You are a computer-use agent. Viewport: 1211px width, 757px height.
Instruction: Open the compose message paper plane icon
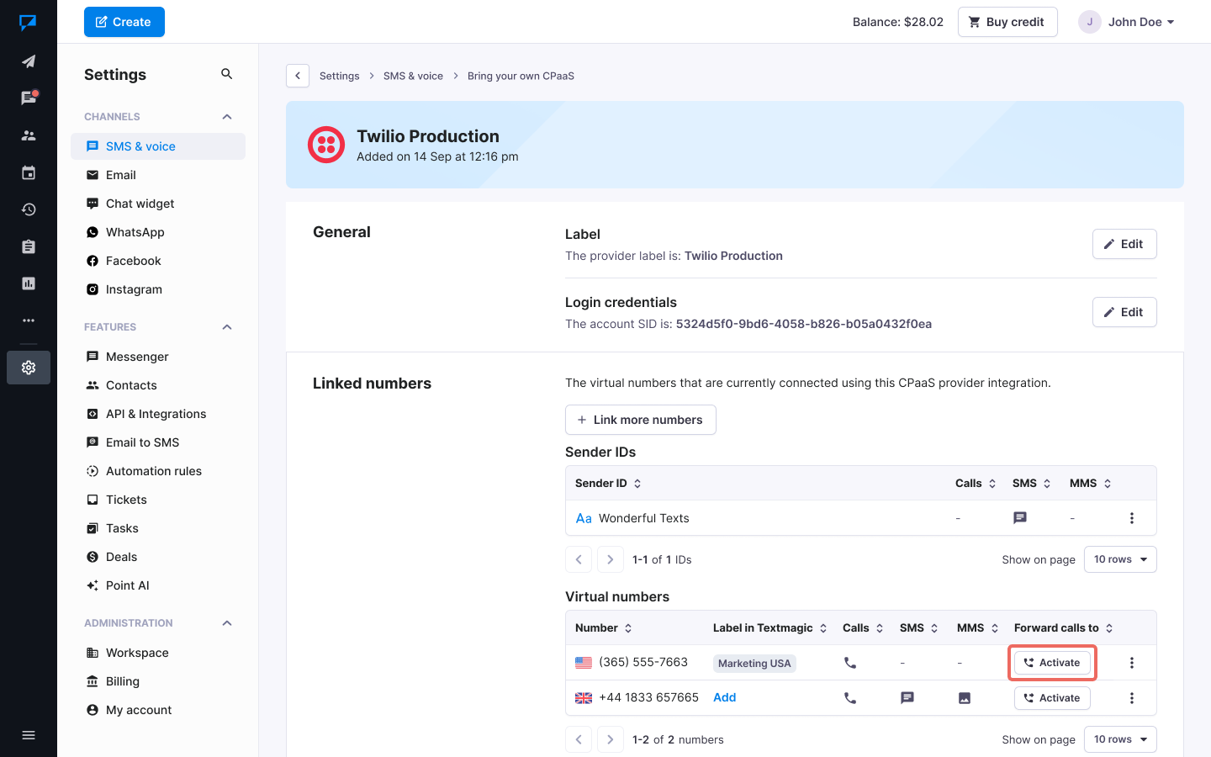coord(29,61)
